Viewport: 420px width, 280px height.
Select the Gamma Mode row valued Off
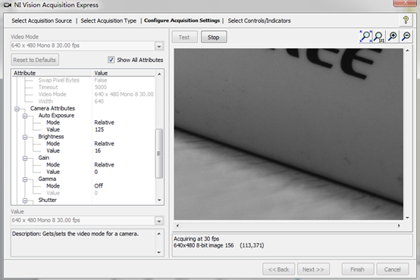83,186
